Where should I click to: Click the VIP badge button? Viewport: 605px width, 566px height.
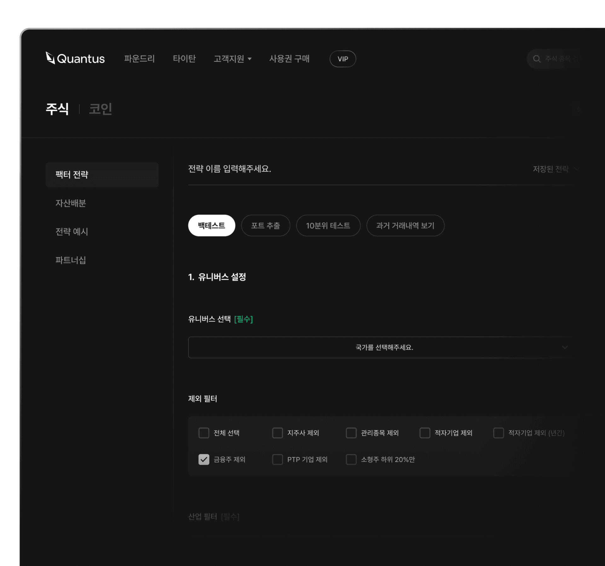343,59
